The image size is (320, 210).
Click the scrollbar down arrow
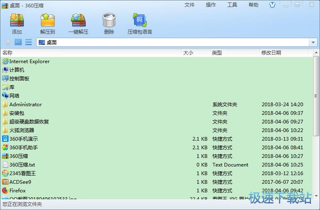[x=316, y=196]
